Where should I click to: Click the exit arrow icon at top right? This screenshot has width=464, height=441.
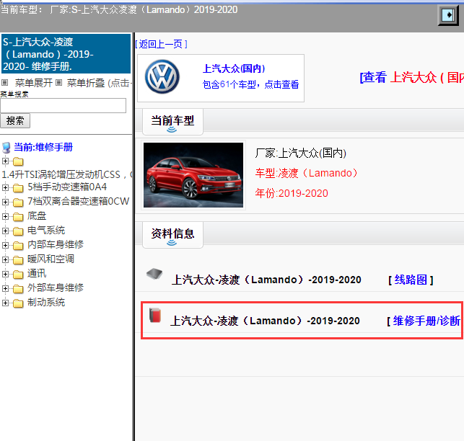(449, 15)
